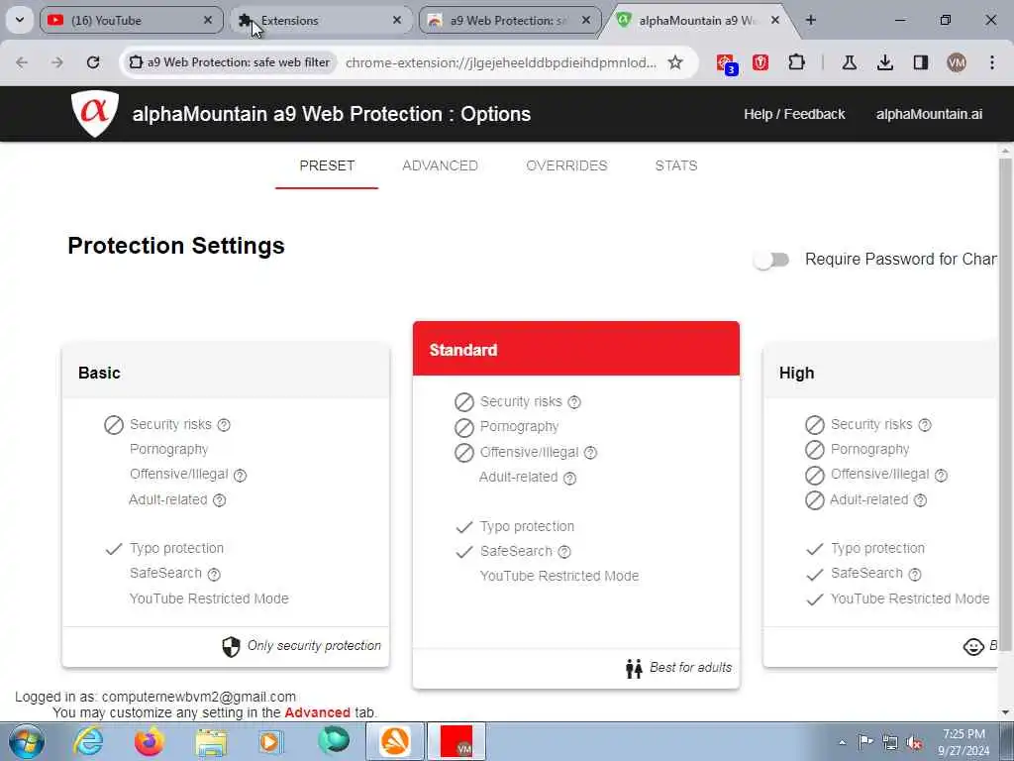Screen dimensions: 1014x761
Task: Open Help / Feedback link
Action: coord(794,114)
